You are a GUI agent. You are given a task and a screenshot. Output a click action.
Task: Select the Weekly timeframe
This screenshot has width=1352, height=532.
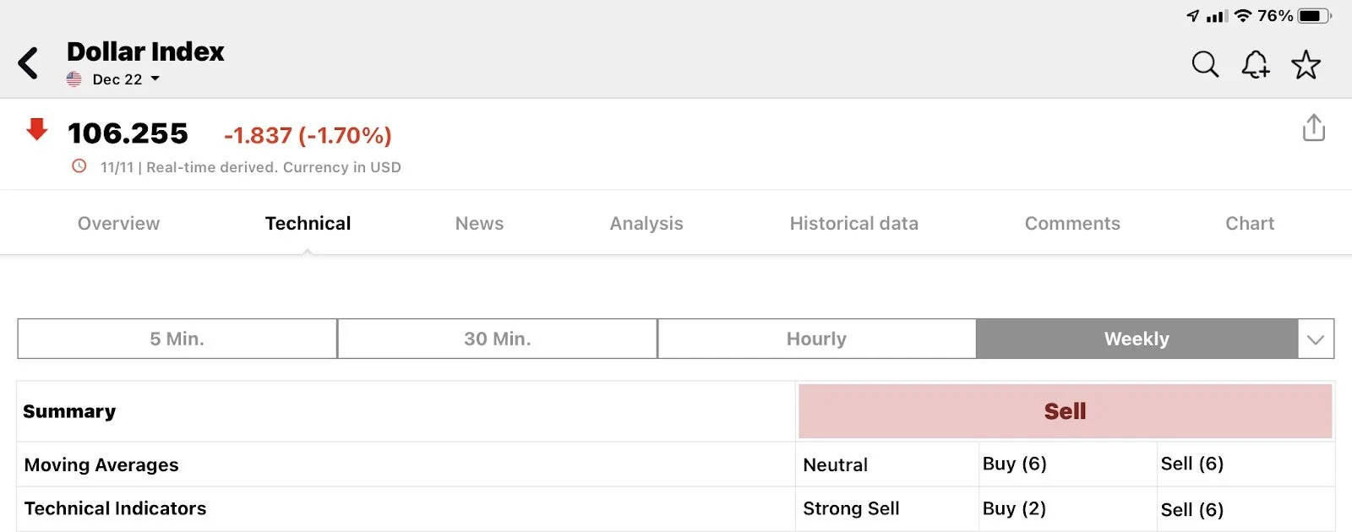[x=1137, y=339]
